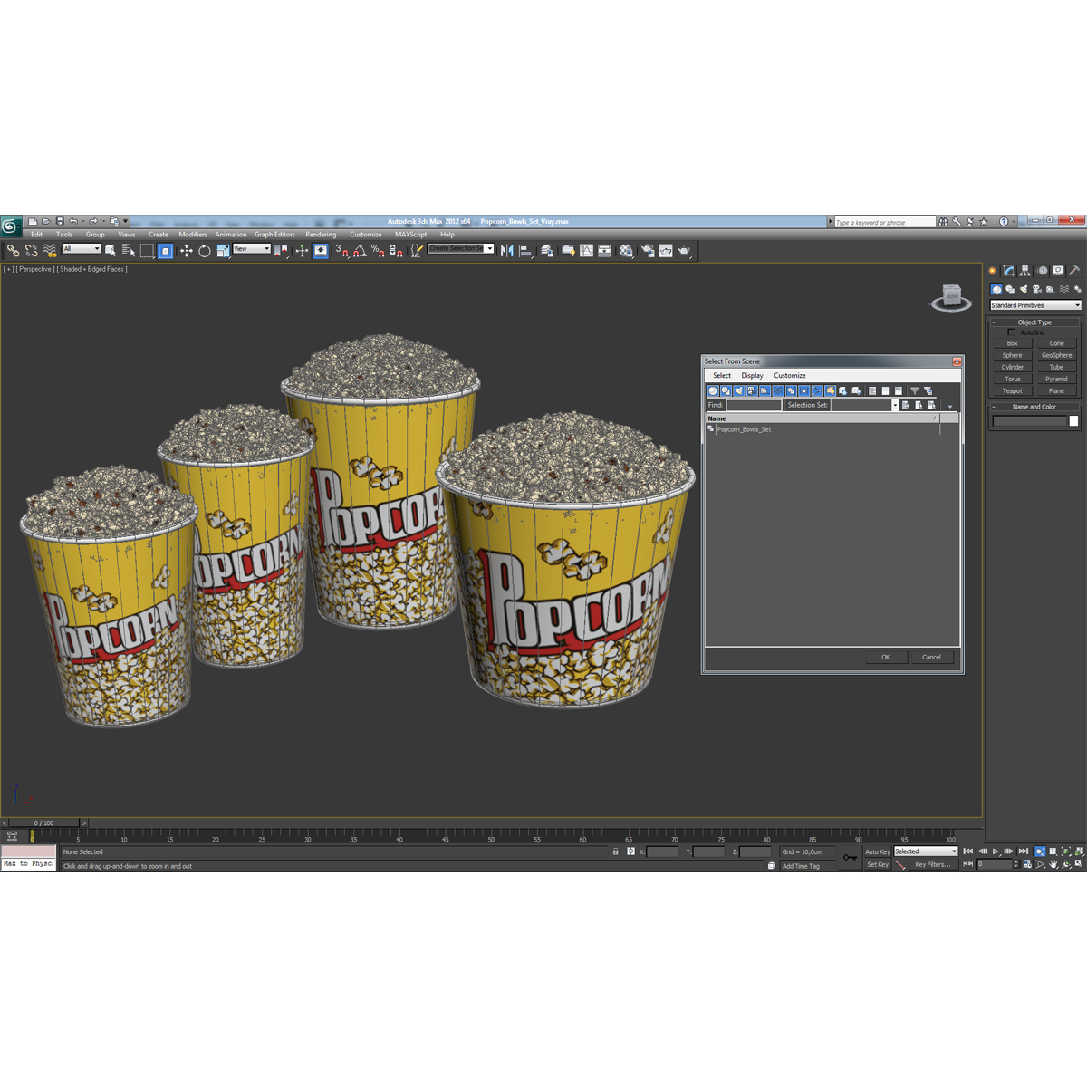This screenshot has height=1087, width=1087.
Task: Open the Selection Set dropdown in the dialog
Action: (x=895, y=405)
